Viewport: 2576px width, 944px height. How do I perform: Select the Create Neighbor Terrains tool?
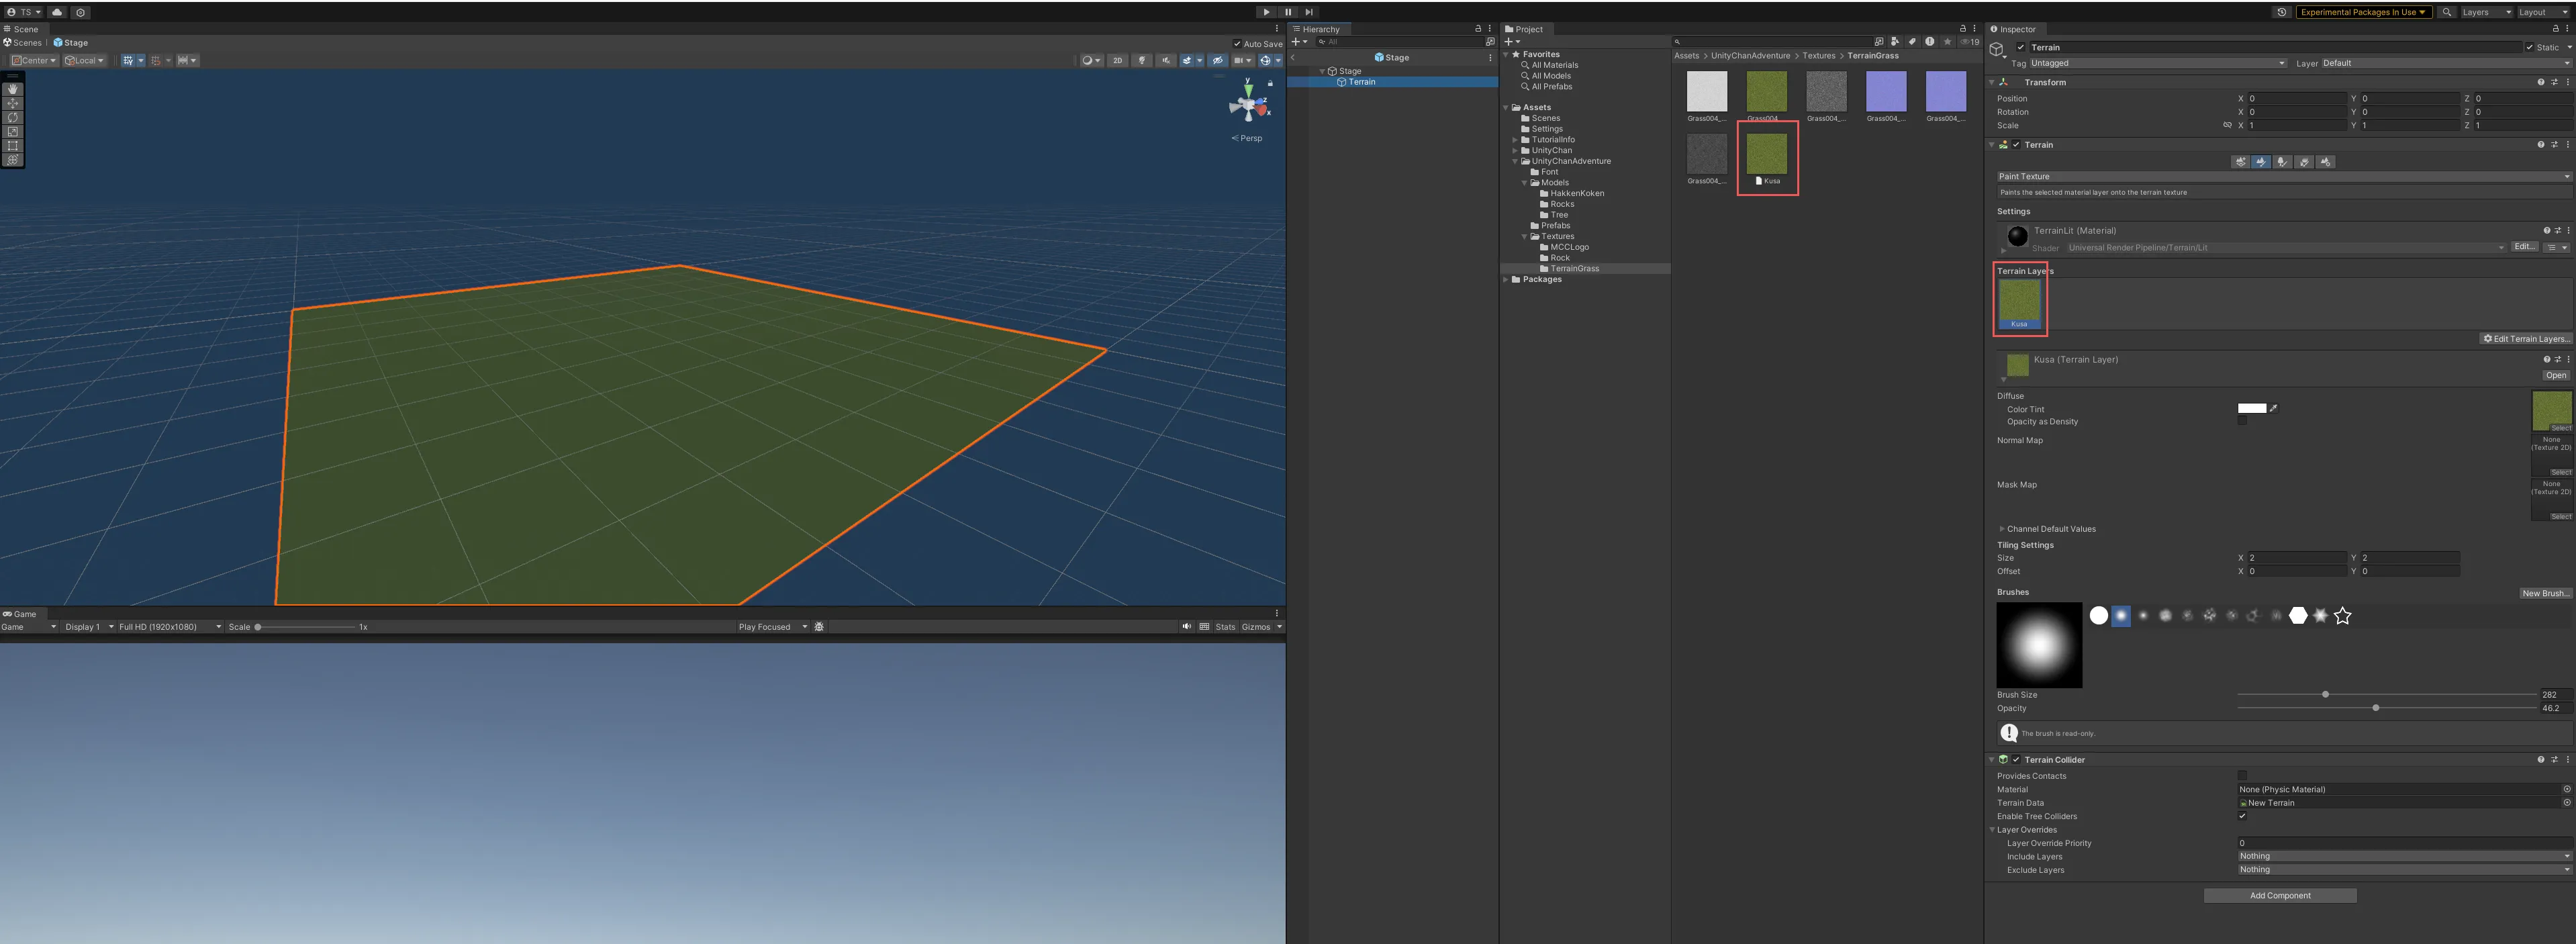(x=2240, y=162)
